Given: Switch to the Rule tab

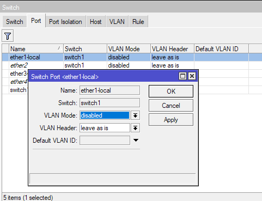Looking at the screenshot, I should [138, 22].
